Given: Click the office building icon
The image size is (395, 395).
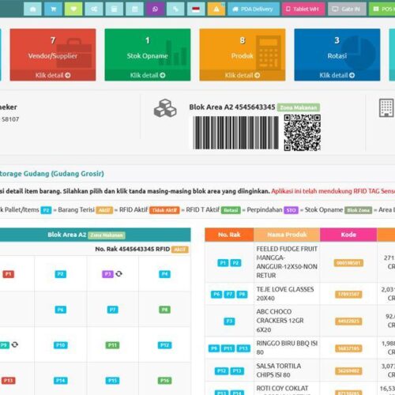Looking at the screenshot, I should (x=386, y=107).
